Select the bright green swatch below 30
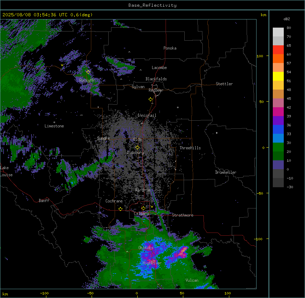 278,147
